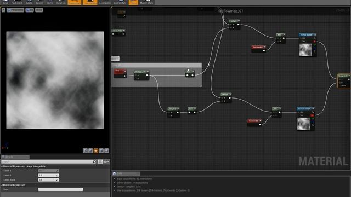
Task: Click the material preview image in viewport
Action: [55, 80]
